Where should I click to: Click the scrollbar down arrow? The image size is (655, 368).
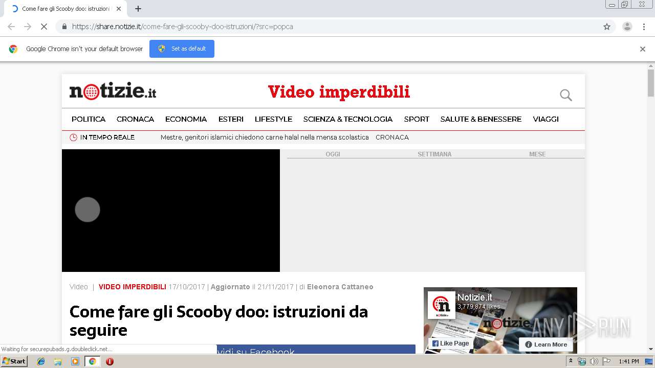tap(651, 349)
